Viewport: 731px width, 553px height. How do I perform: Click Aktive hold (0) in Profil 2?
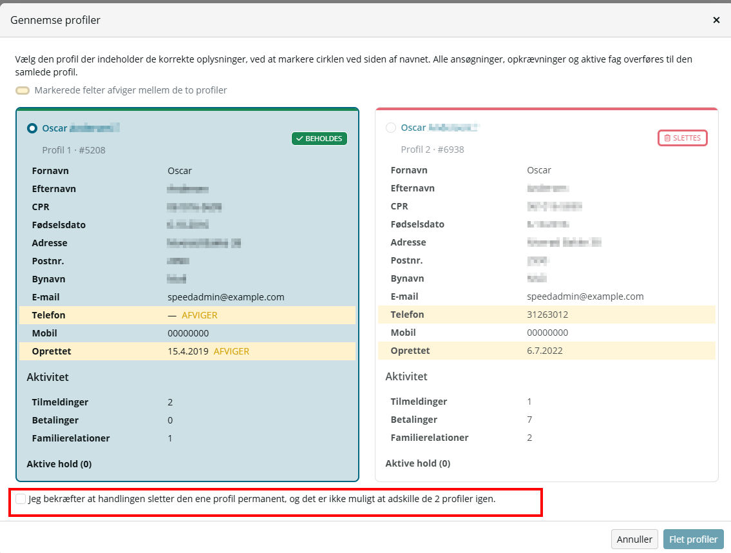click(x=418, y=463)
